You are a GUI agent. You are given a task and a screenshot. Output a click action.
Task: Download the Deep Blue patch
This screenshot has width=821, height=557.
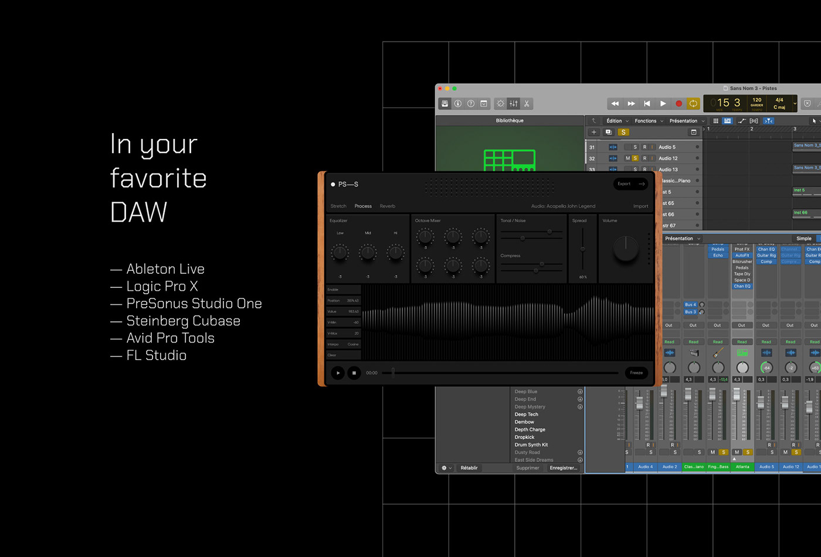tap(580, 392)
